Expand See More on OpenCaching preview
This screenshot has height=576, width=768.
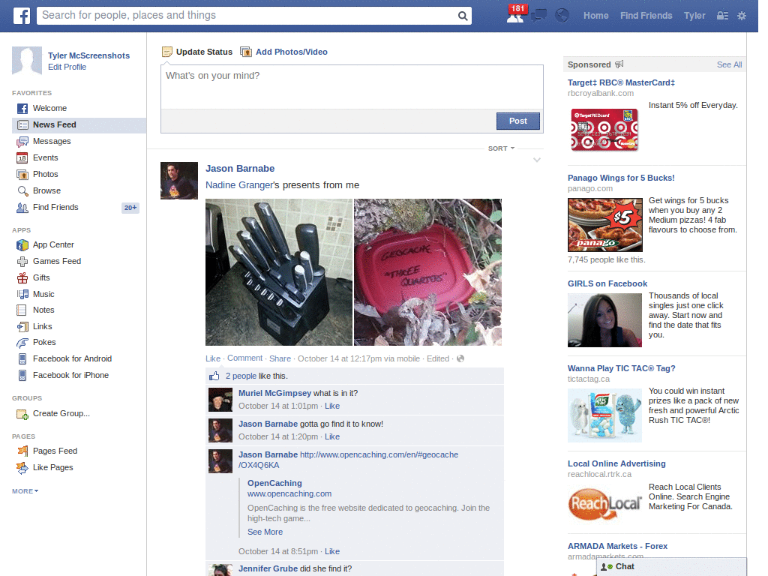265,532
